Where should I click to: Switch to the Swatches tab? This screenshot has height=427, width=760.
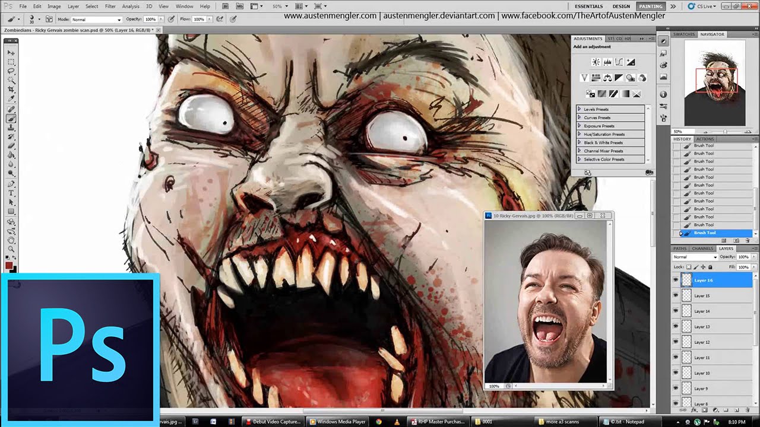click(x=684, y=34)
